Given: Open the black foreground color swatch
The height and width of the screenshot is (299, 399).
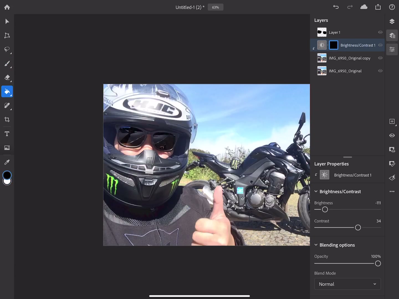Looking at the screenshot, I should (x=7, y=175).
